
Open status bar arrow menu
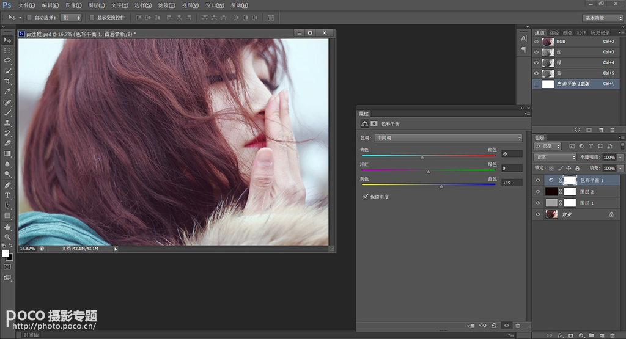pos(116,249)
